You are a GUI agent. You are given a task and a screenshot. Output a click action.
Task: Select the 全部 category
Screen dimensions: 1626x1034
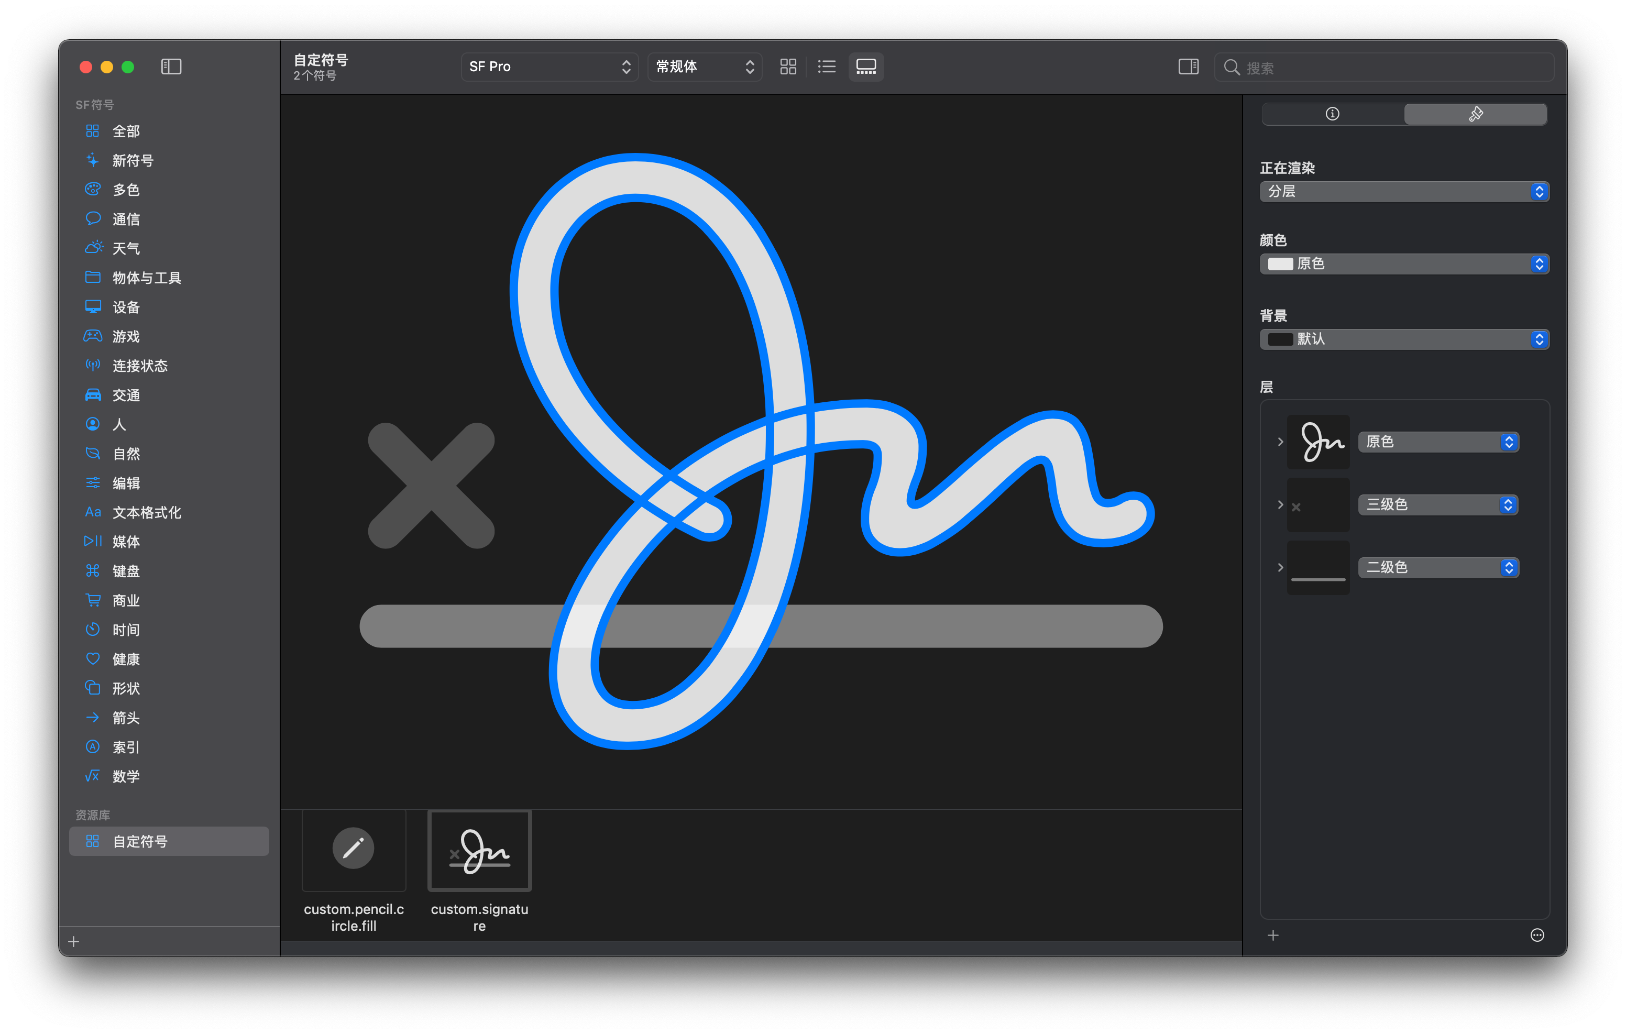pos(169,131)
